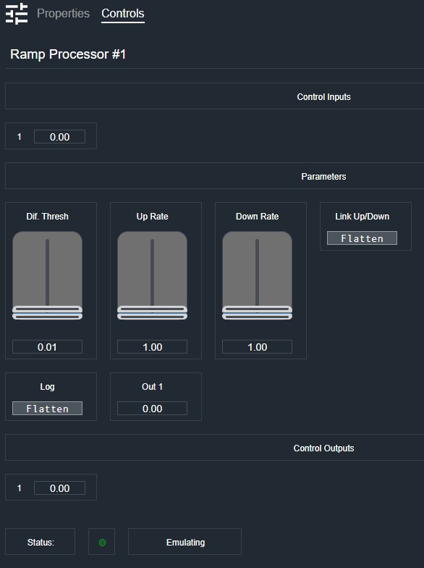The width and height of the screenshot is (424, 568).
Task: Select the Controls tab
Action: [x=123, y=14]
